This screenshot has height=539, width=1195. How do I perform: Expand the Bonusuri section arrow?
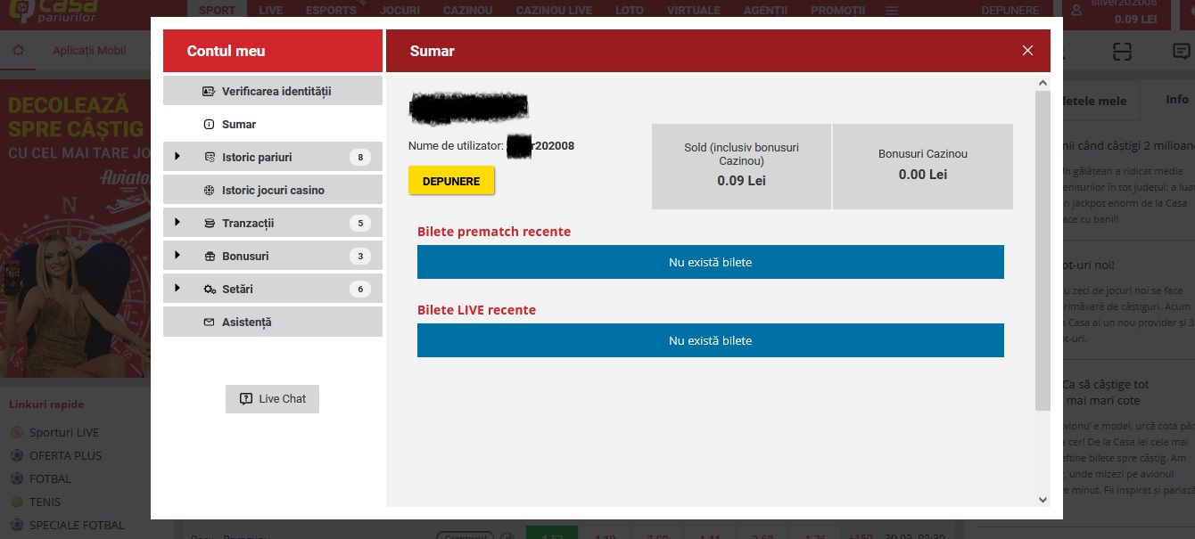click(177, 256)
